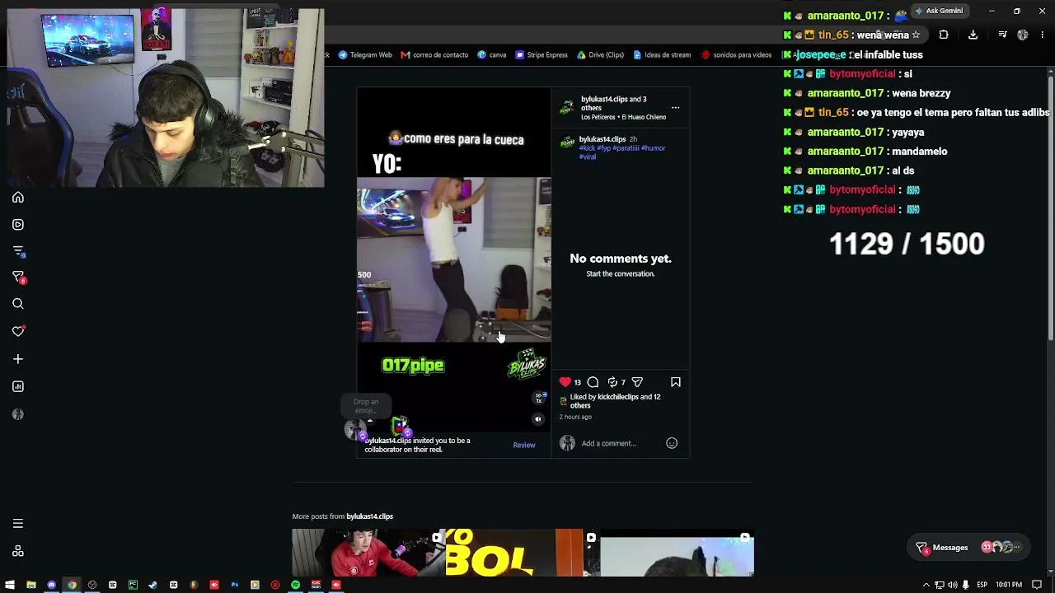Switch to Chrome in the taskbar
The width and height of the screenshot is (1055, 593).
point(72,585)
